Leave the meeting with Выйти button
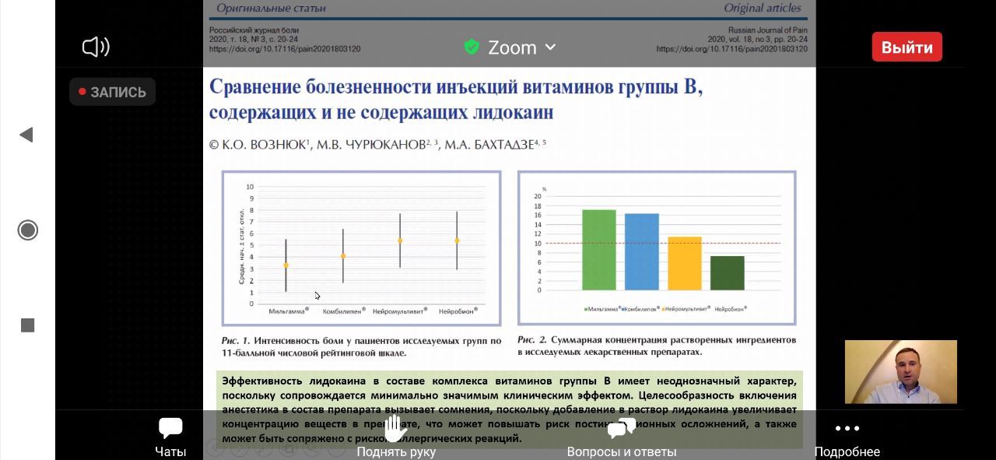The image size is (996, 460). tap(907, 47)
